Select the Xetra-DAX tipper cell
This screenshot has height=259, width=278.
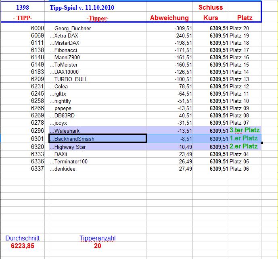pos(98,36)
